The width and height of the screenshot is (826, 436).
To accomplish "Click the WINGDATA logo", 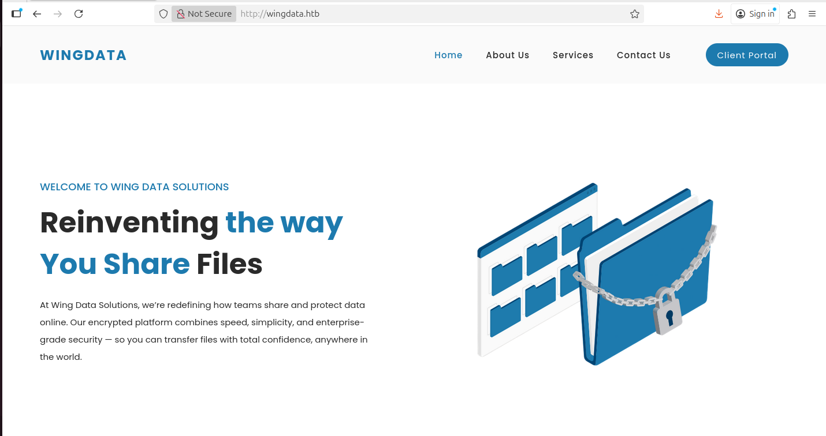I will tap(83, 55).
